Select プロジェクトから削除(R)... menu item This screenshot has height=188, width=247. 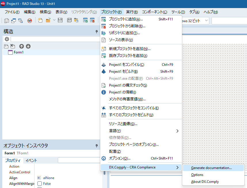(141, 26)
